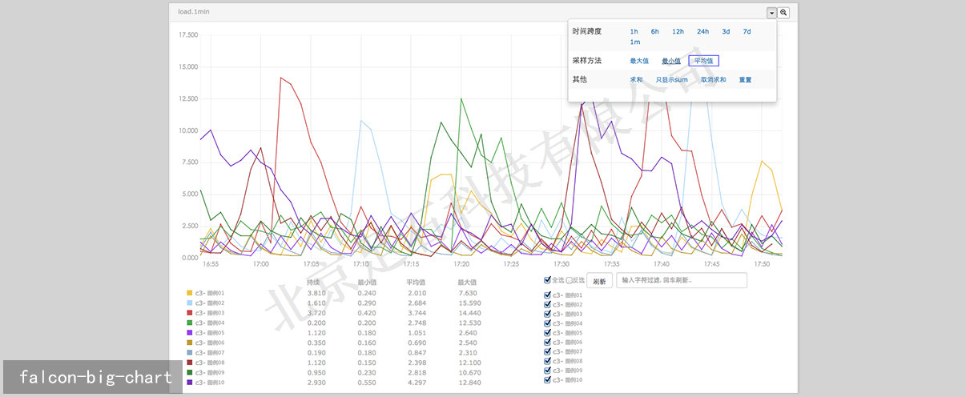The height and width of the screenshot is (397, 966).
Task: Click 重置 to reset chart
Action: click(x=745, y=80)
